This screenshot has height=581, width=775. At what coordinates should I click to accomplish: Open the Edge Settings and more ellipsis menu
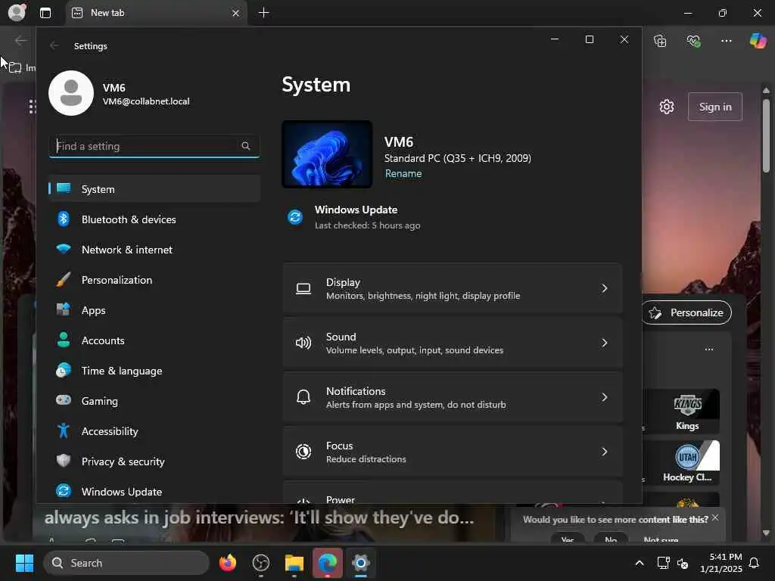pyautogui.click(x=726, y=41)
